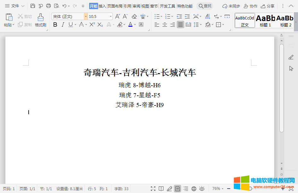Viewport: 298px width, 193px height.
Task: Switch to the 插入 ribbon tab
Action: (x=103, y=6)
